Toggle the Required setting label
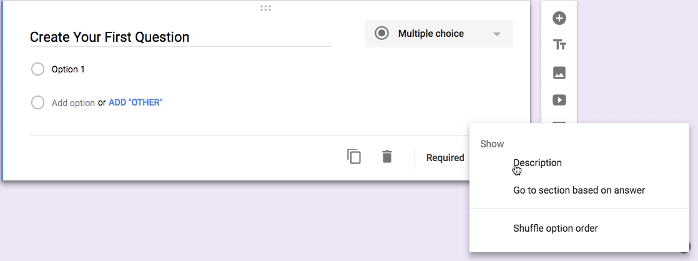 [445, 158]
